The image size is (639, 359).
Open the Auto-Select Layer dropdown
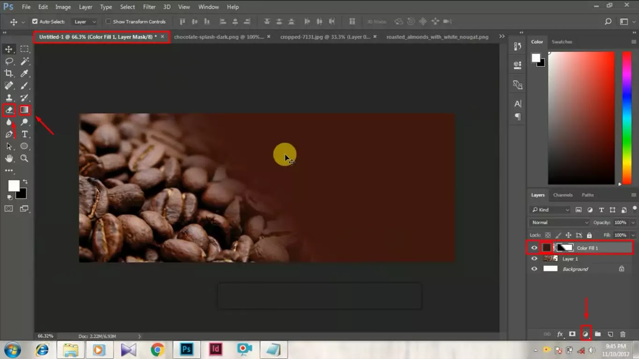(x=85, y=22)
